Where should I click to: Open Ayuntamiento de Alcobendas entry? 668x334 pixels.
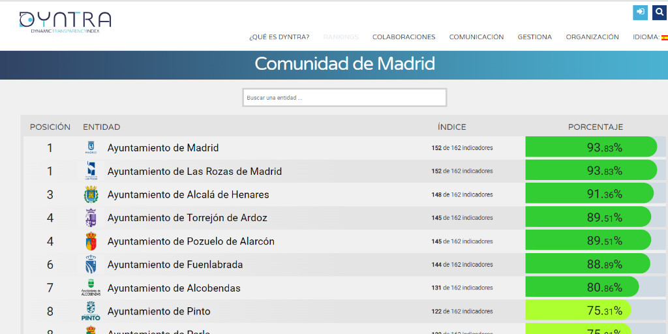(174, 288)
